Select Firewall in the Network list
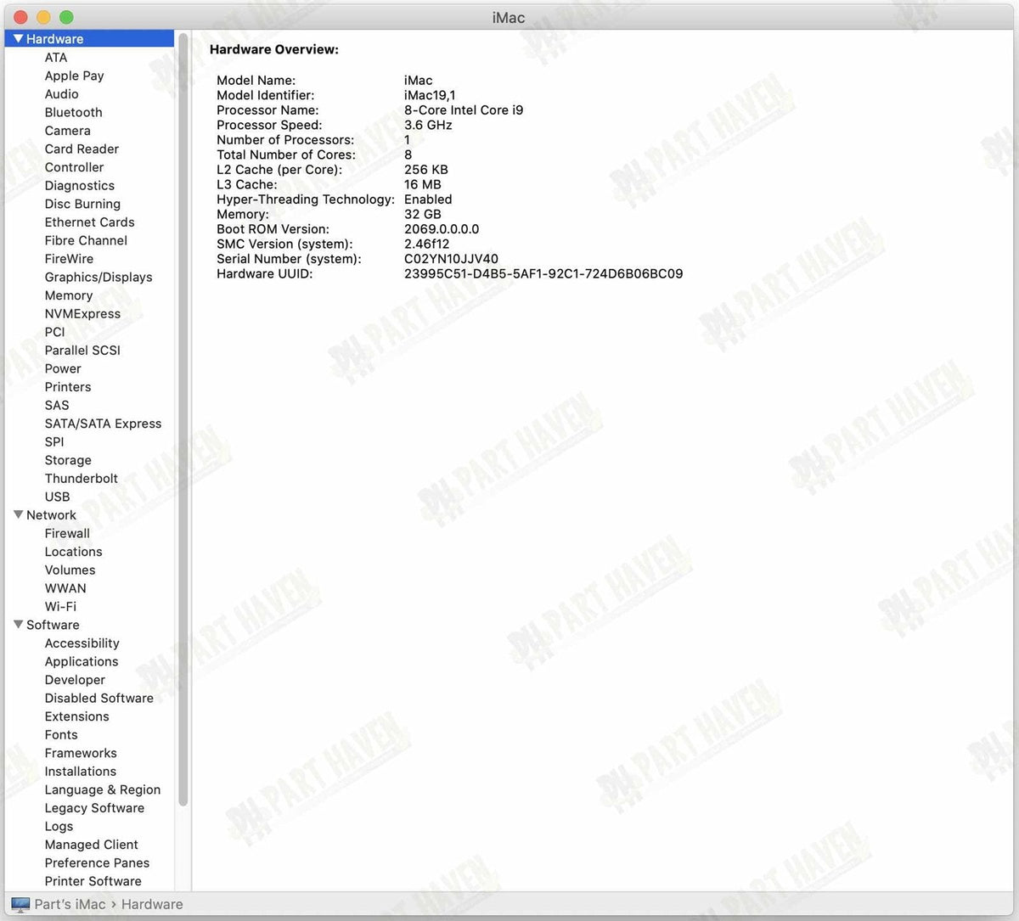Image resolution: width=1019 pixels, height=921 pixels. pos(67,533)
